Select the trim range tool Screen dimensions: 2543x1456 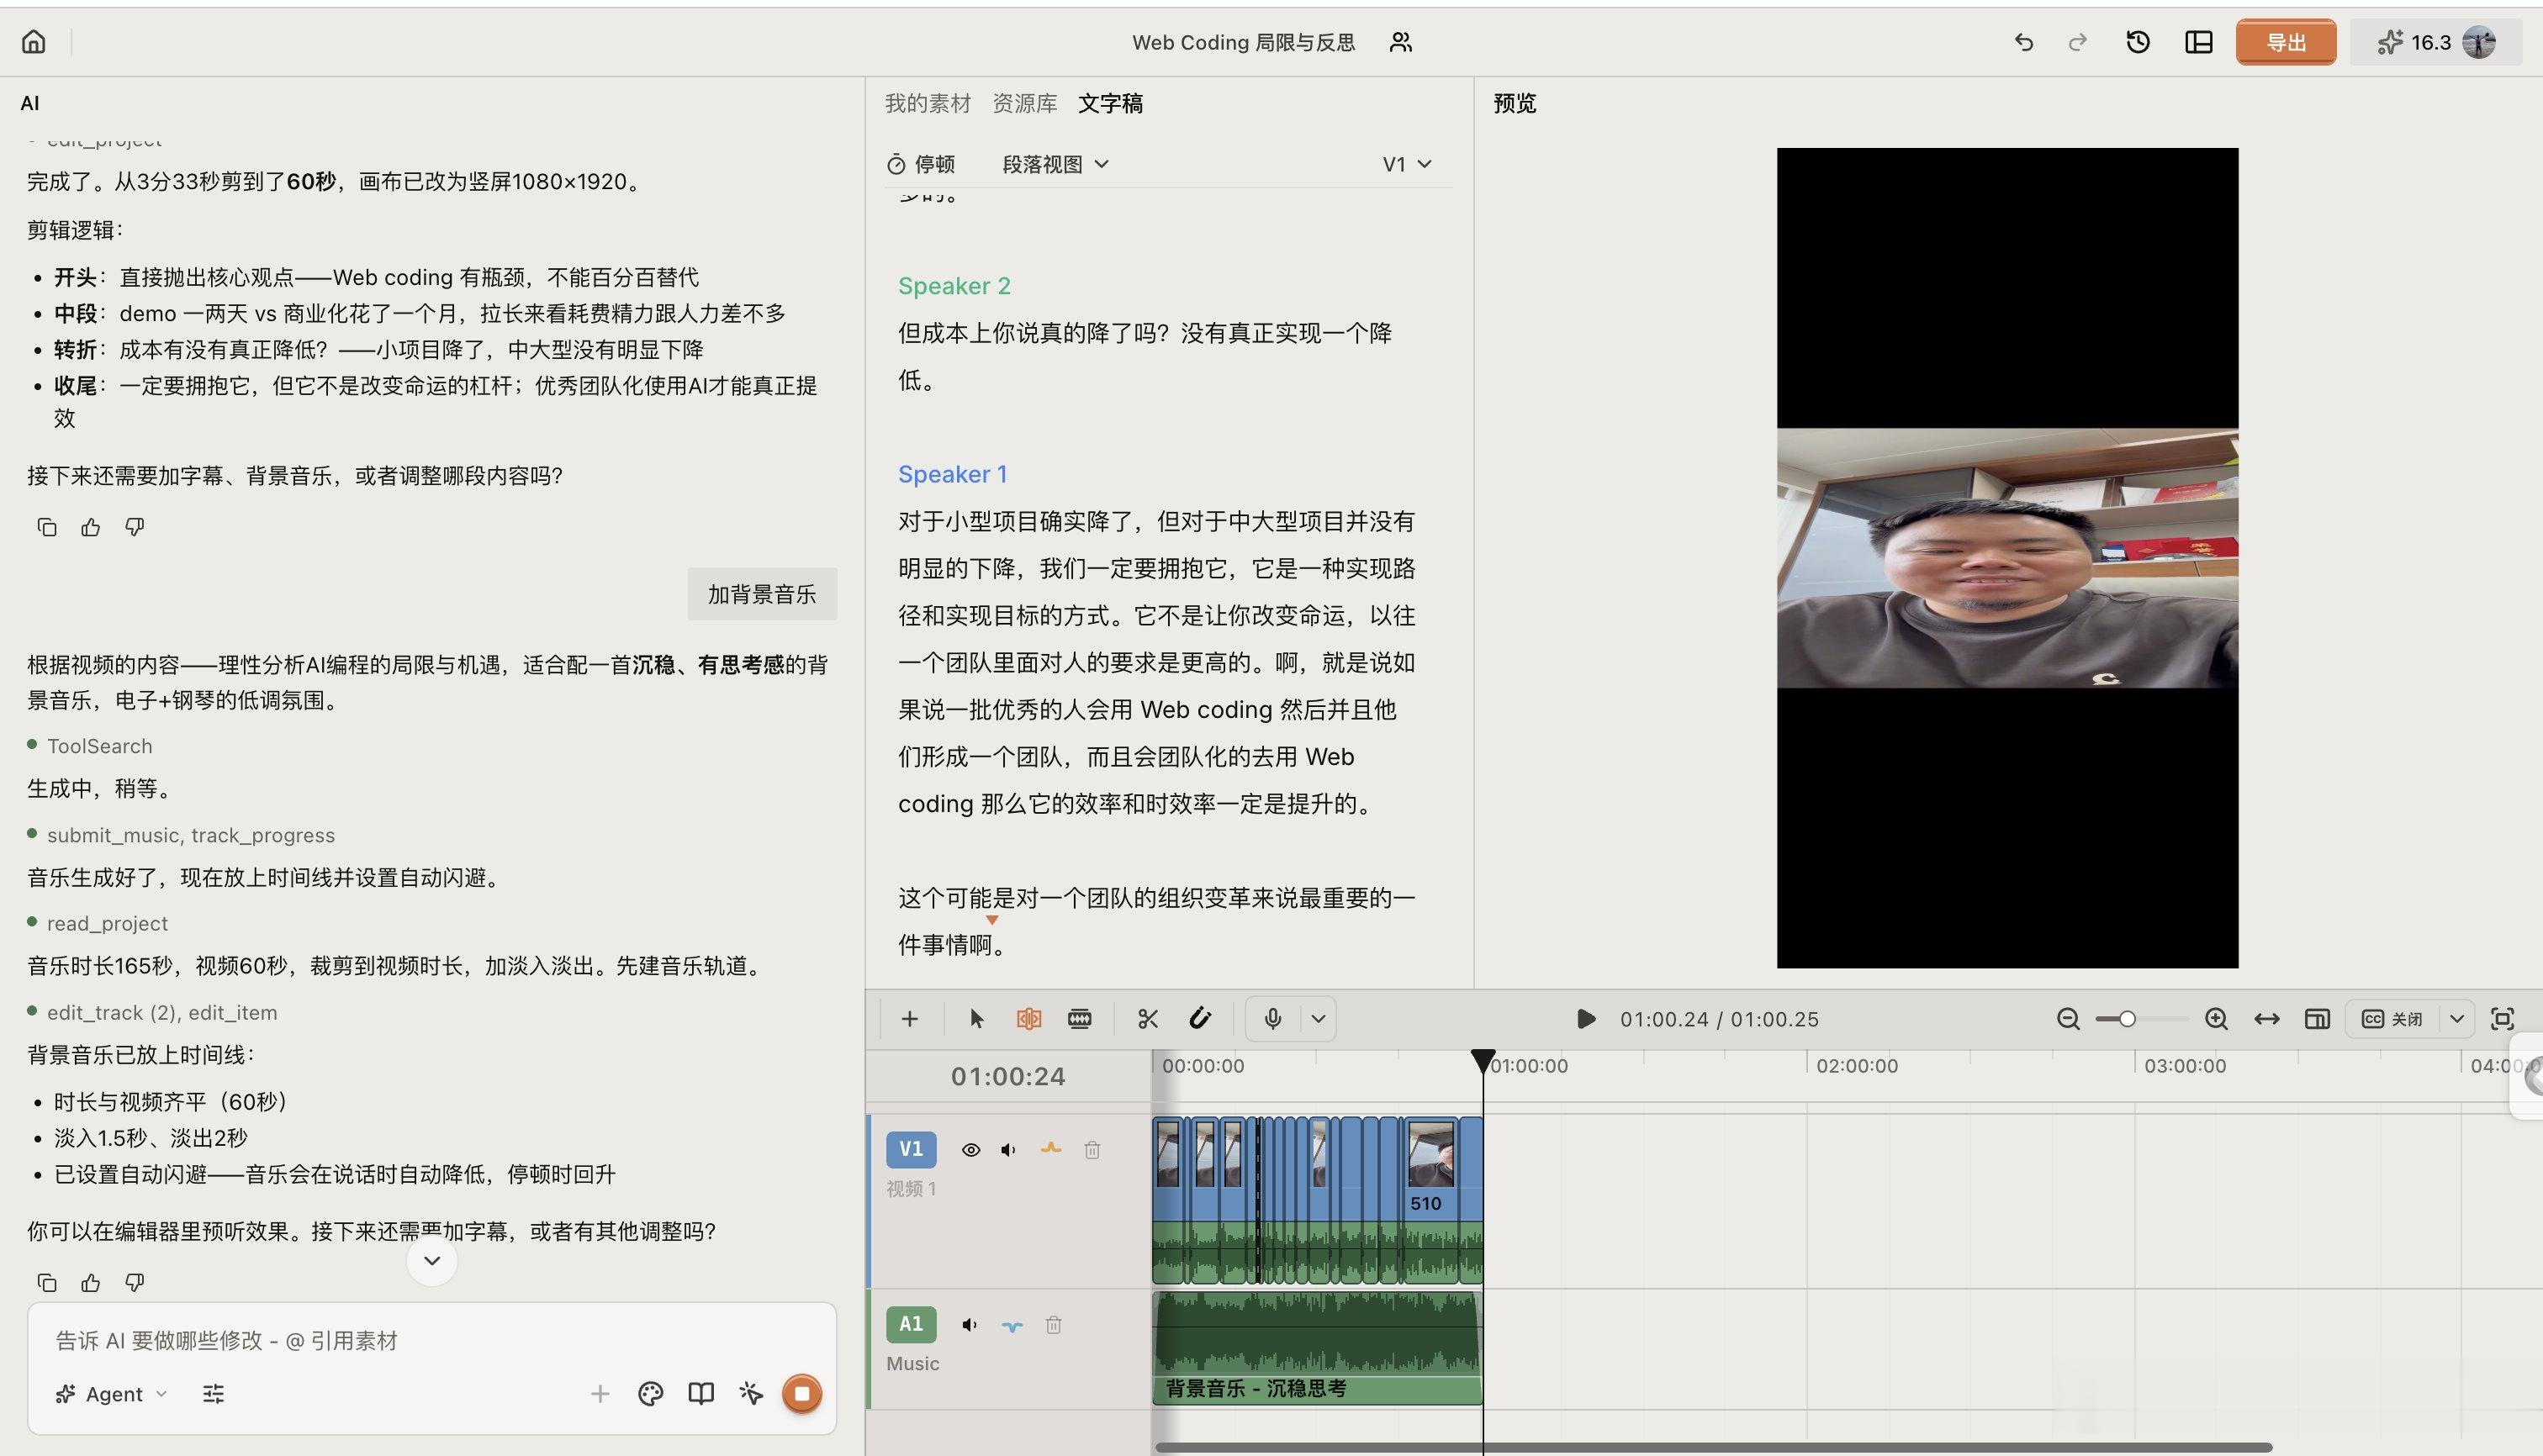point(1080,1019)
